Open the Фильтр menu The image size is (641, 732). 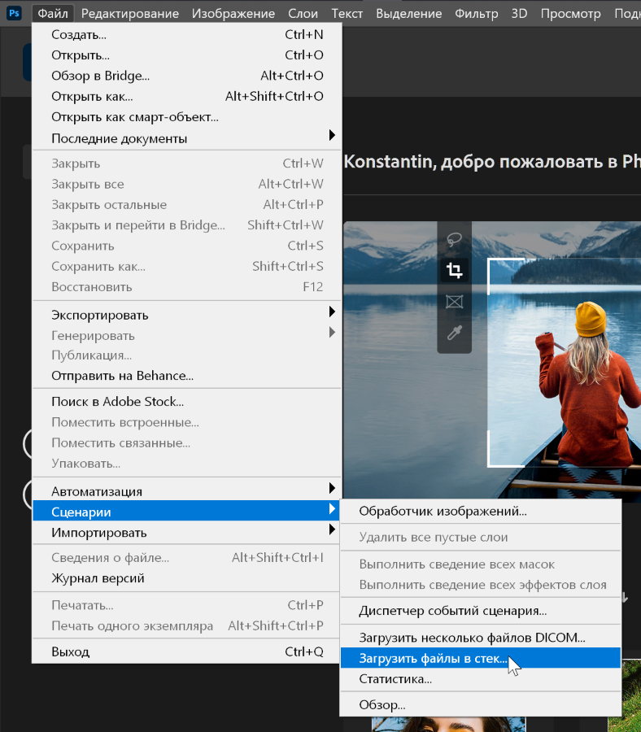pos(477,13)
